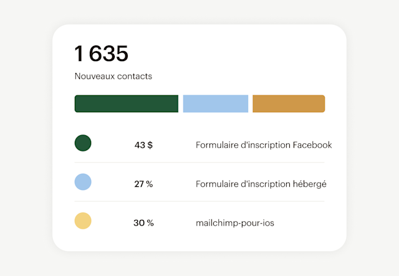Click divider line below the Facebook row
399x276 pixels.
point(199,163)
